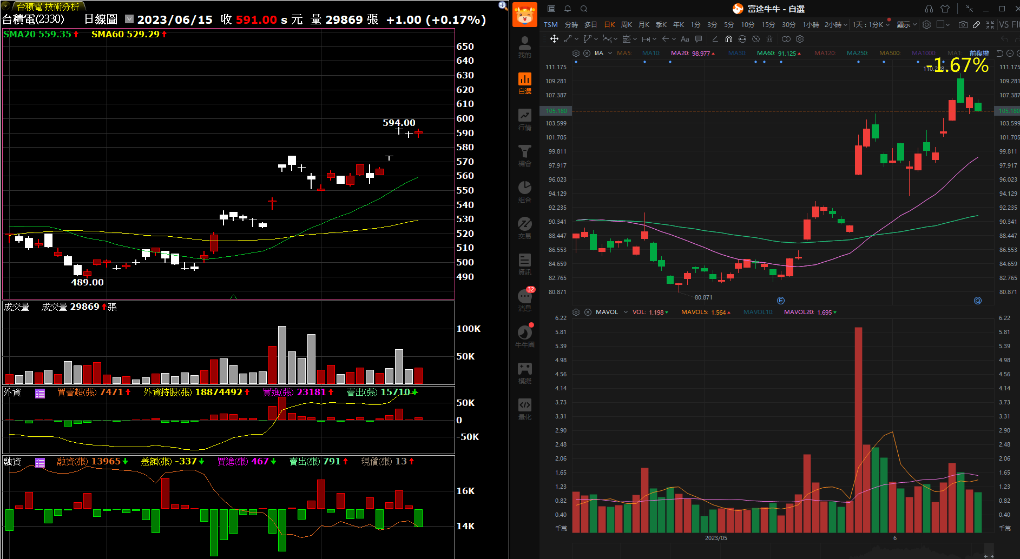The height and width of the screenshot is (559, 1020).
Task: Click zoom magnifier at TSMC chart corner
Action: pos(503,6)
